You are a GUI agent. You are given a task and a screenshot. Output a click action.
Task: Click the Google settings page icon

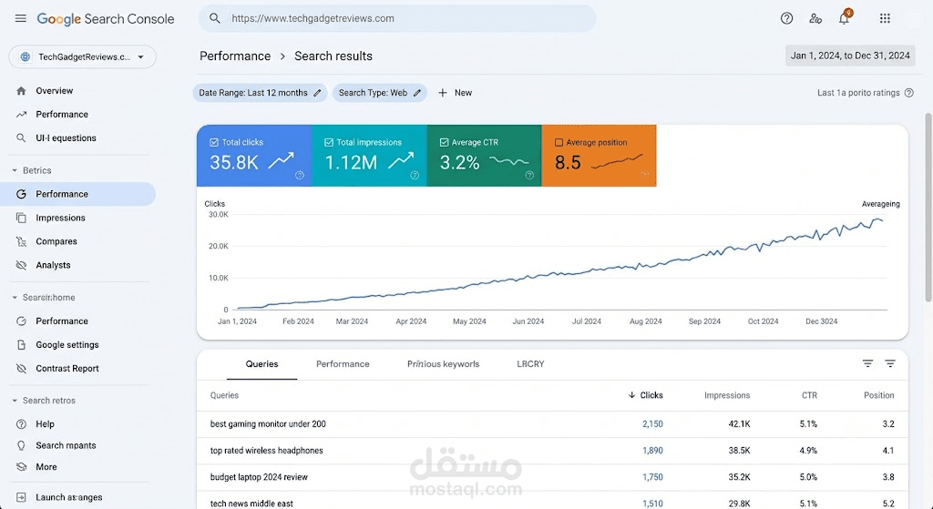click(x=22, y=345)
